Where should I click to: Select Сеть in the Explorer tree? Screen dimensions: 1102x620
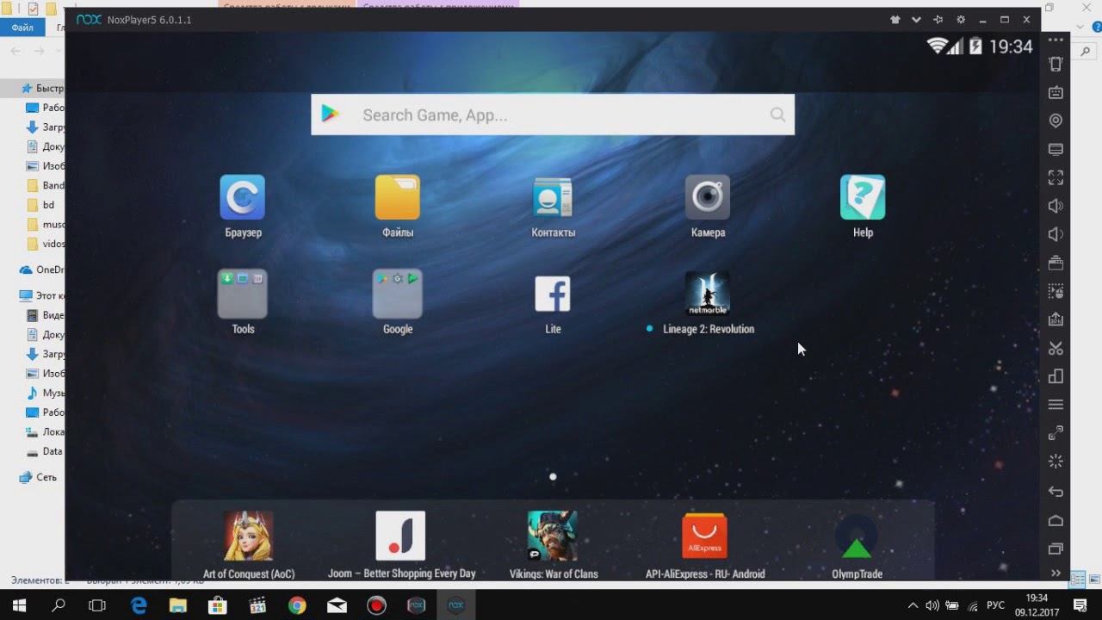(x=38, y=477)
